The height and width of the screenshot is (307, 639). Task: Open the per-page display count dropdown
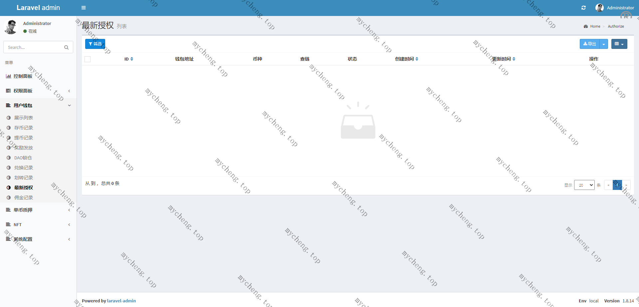[x=584, y=185]
